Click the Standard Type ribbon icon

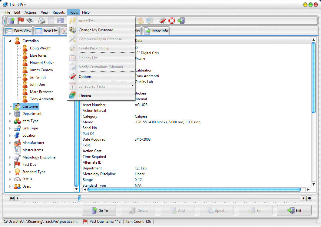[x=17, y=172]
